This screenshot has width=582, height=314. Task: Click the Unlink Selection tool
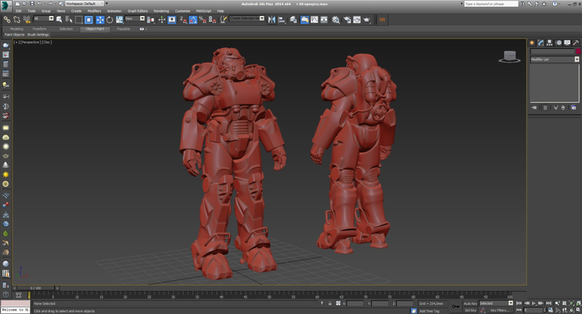tap(17, 19)
